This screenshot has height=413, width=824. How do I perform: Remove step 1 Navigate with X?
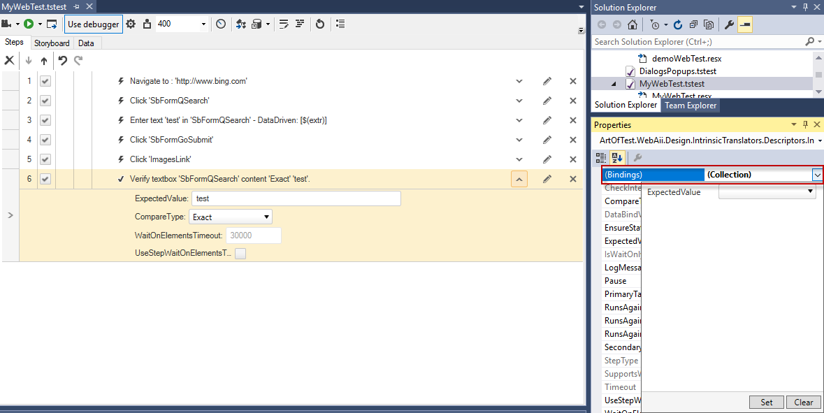click(x=573, y=82)
